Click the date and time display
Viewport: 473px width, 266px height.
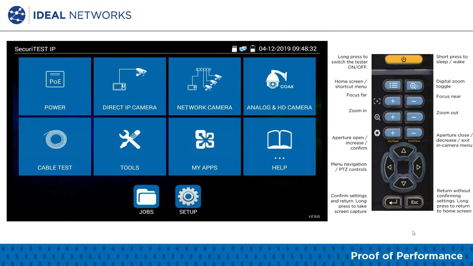tap(287, 49)
